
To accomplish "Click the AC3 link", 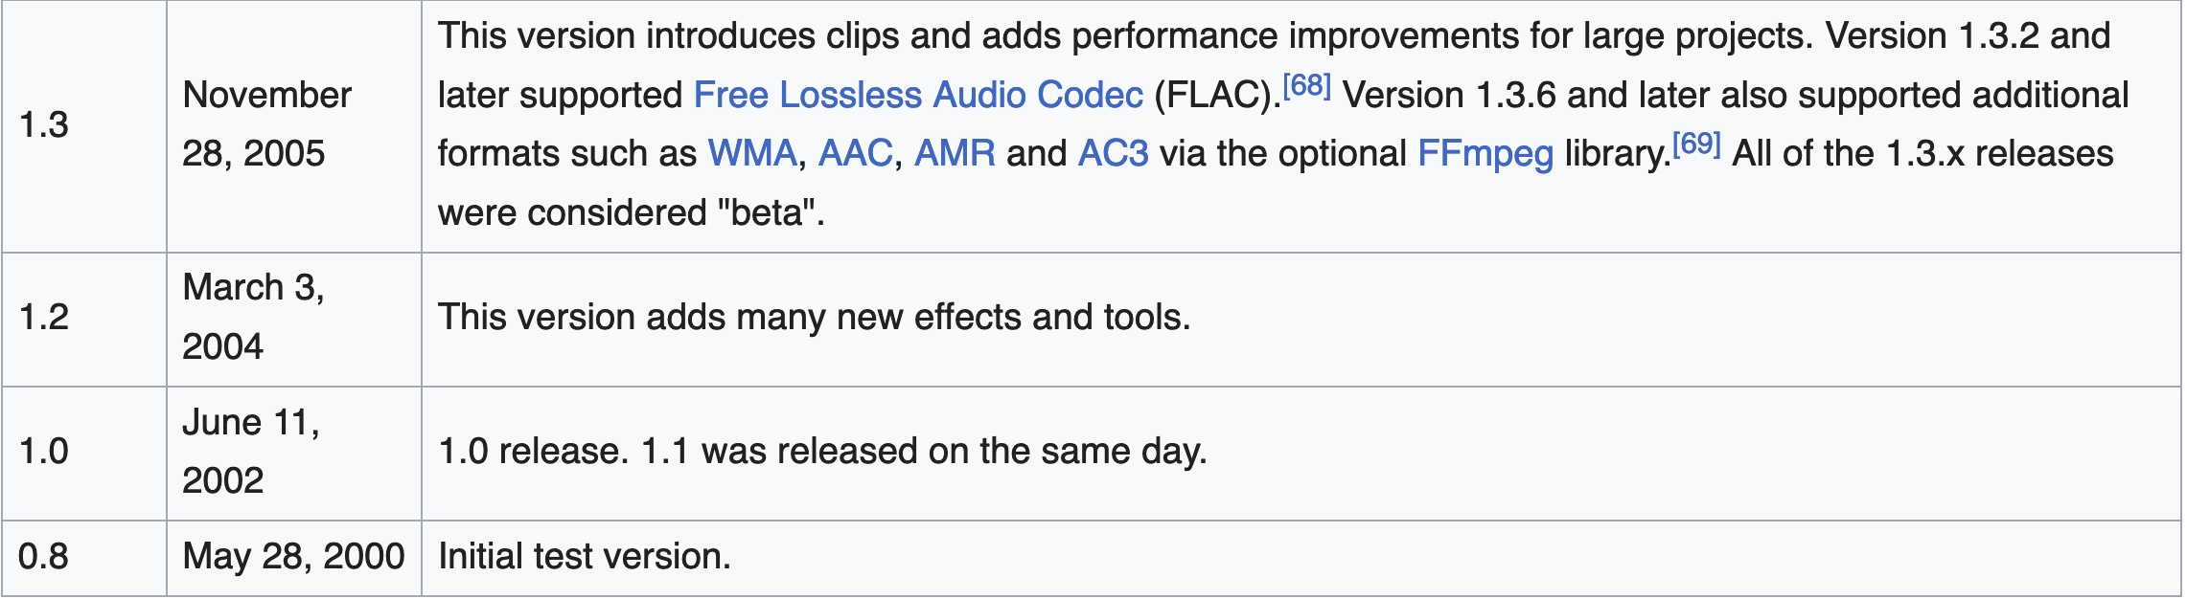I will (x=1113, y=154).
